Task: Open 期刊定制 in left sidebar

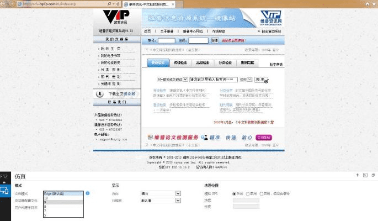Action: [x=110, y=77]
